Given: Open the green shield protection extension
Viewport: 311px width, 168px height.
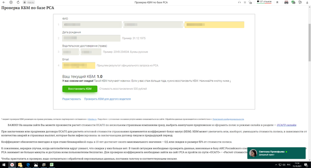Looking at the screenshot, I should coord(293,2).
